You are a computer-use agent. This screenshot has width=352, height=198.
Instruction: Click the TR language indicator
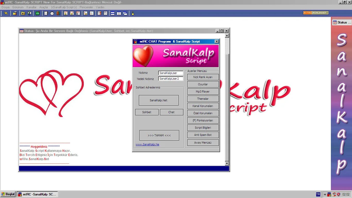(318, 194)
